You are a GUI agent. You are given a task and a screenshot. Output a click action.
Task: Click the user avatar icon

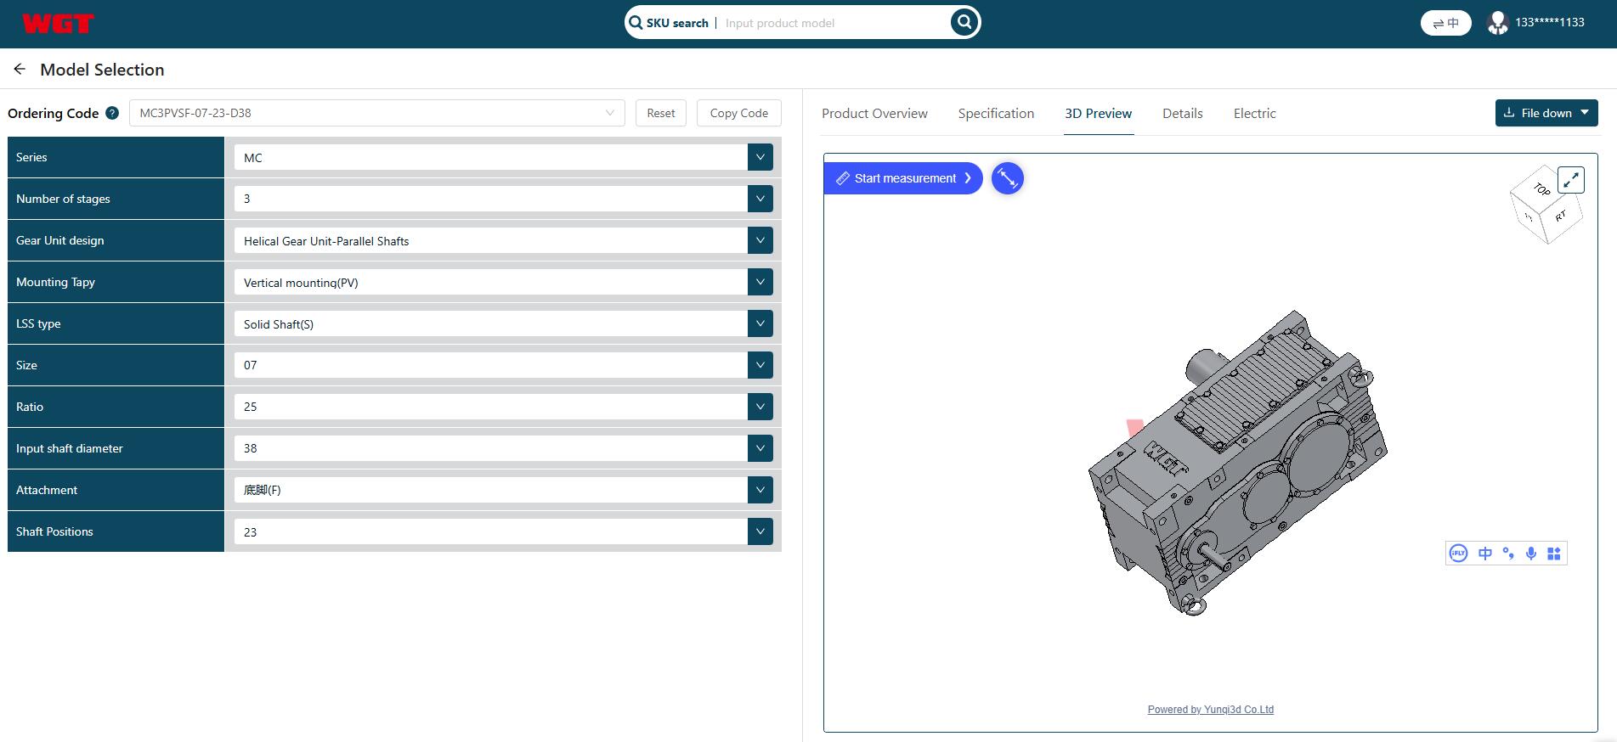[1497, 23]
